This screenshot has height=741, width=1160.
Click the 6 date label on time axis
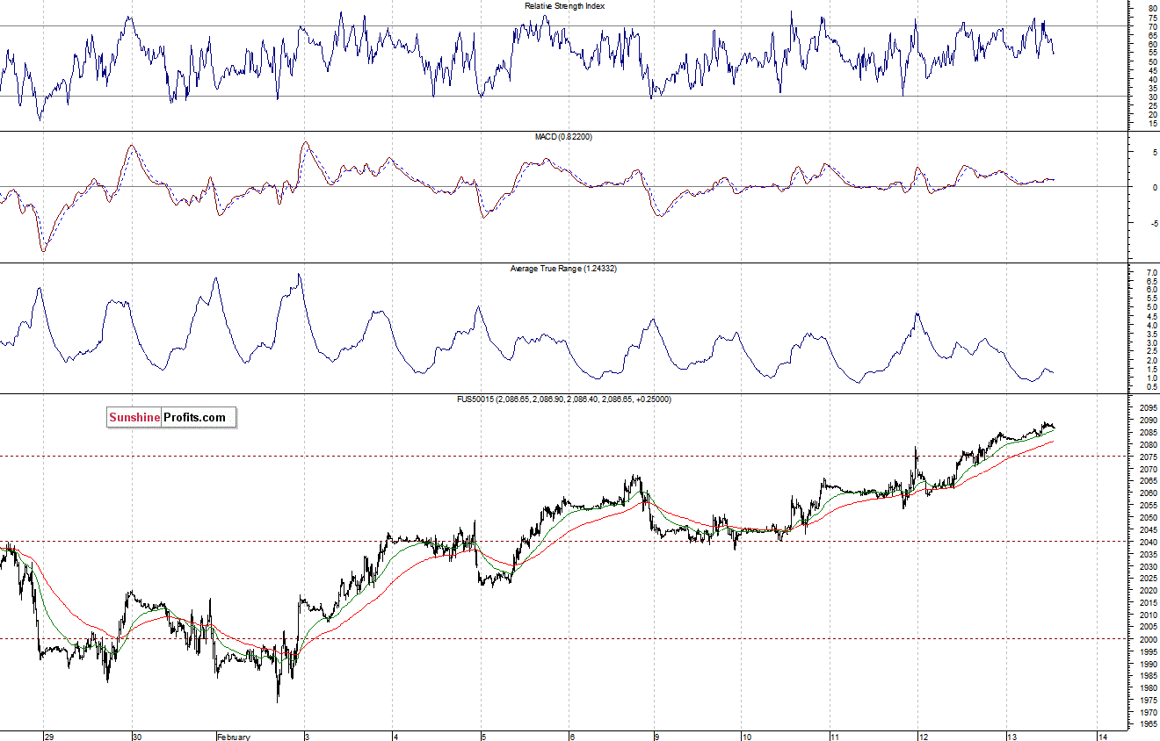[x=572, y=737]
